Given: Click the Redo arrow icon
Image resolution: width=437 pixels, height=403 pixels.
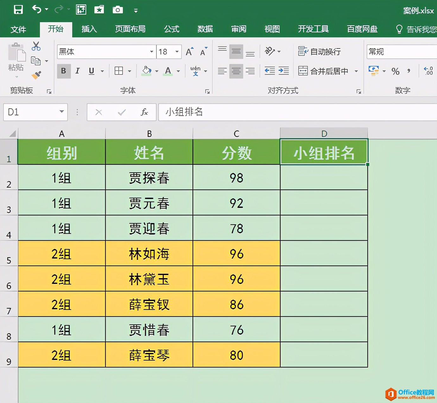Looking at the screenshot, I should [x=59, y=10].
